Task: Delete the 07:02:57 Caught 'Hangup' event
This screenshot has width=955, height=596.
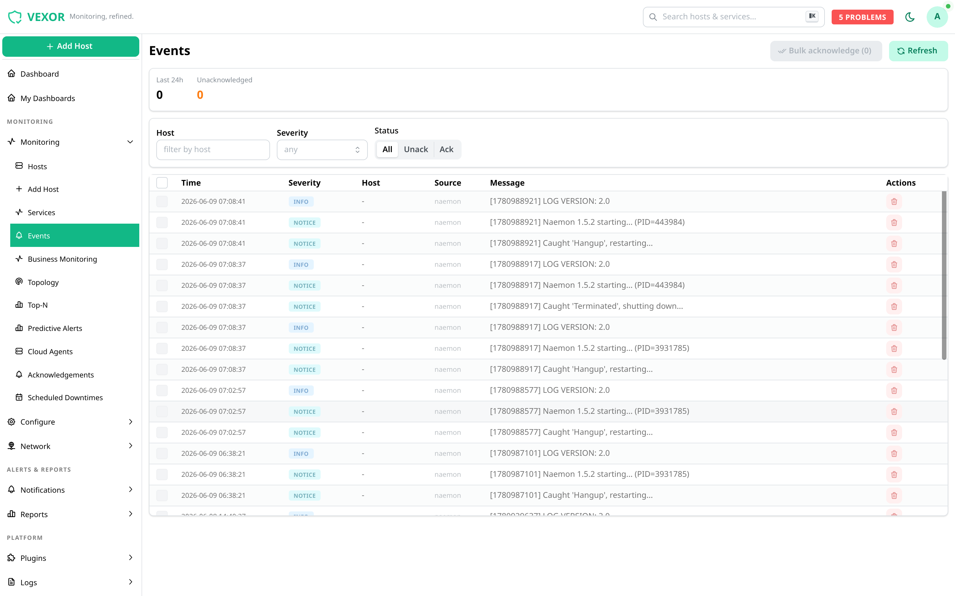Action: point(894,433)
